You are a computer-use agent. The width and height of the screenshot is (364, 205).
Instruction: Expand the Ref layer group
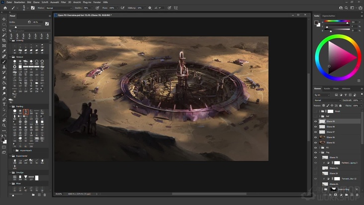tap(320, 116)
